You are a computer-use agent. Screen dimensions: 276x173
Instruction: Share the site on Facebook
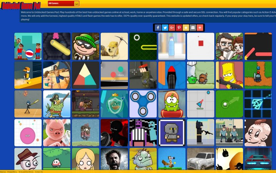tap(158, 28)
